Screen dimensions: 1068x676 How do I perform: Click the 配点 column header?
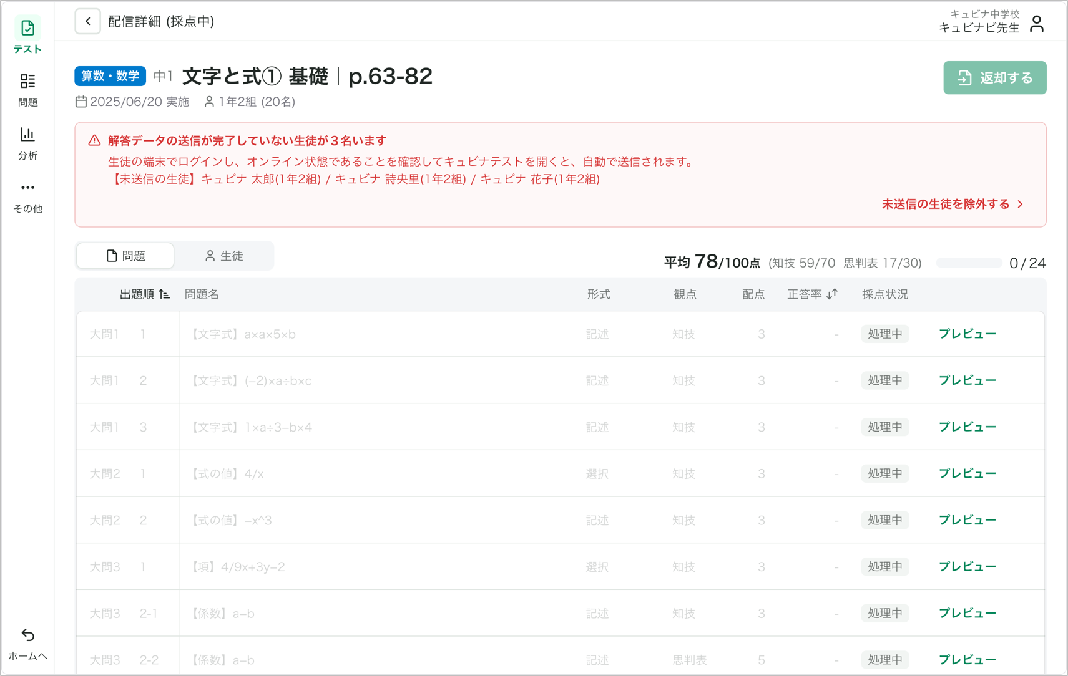753,294
